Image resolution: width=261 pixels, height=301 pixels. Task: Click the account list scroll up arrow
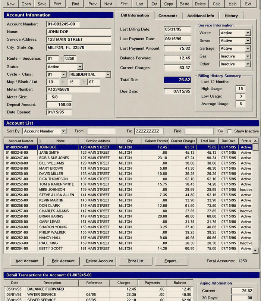[x=255, y=141]
